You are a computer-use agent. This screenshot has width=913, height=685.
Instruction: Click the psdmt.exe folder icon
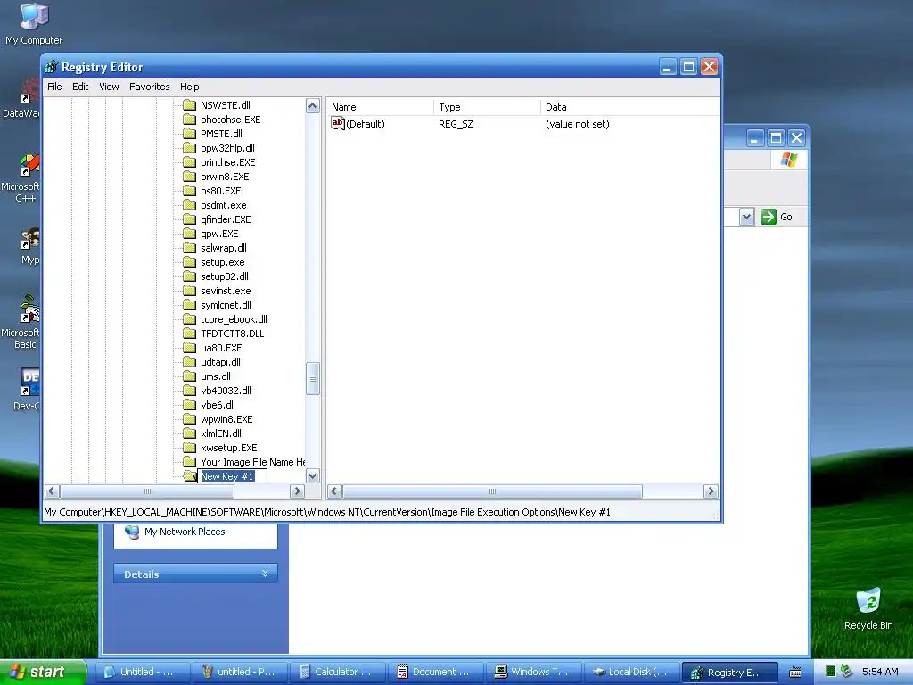pos(189,205)
